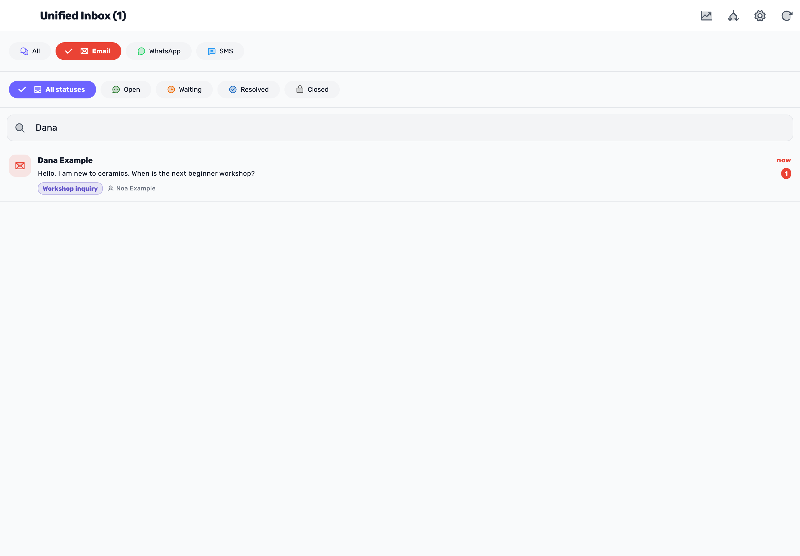Open the Dana Example conversation name
This screenshot has width=800, height=556.
click(65, 160)
